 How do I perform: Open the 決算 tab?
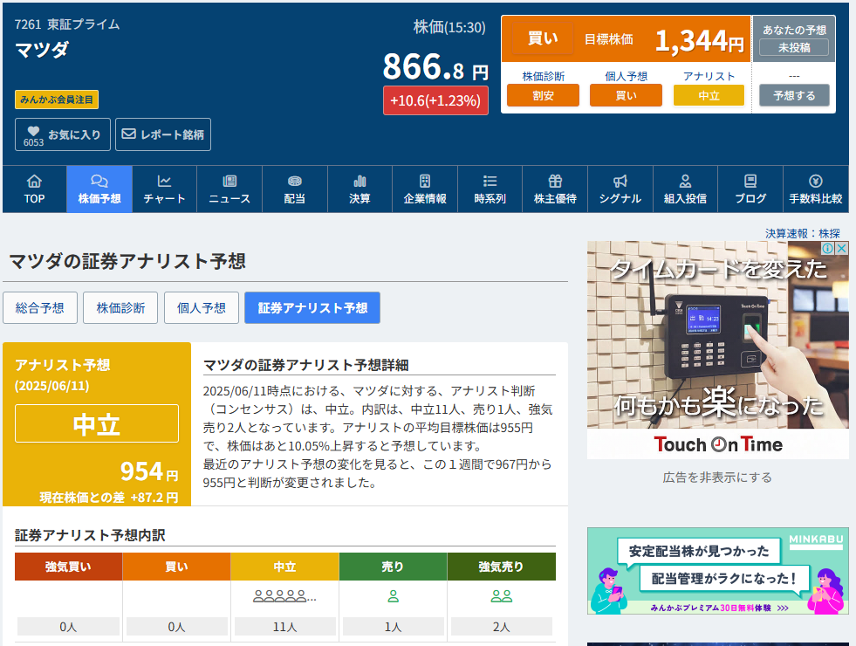(360, 189)
